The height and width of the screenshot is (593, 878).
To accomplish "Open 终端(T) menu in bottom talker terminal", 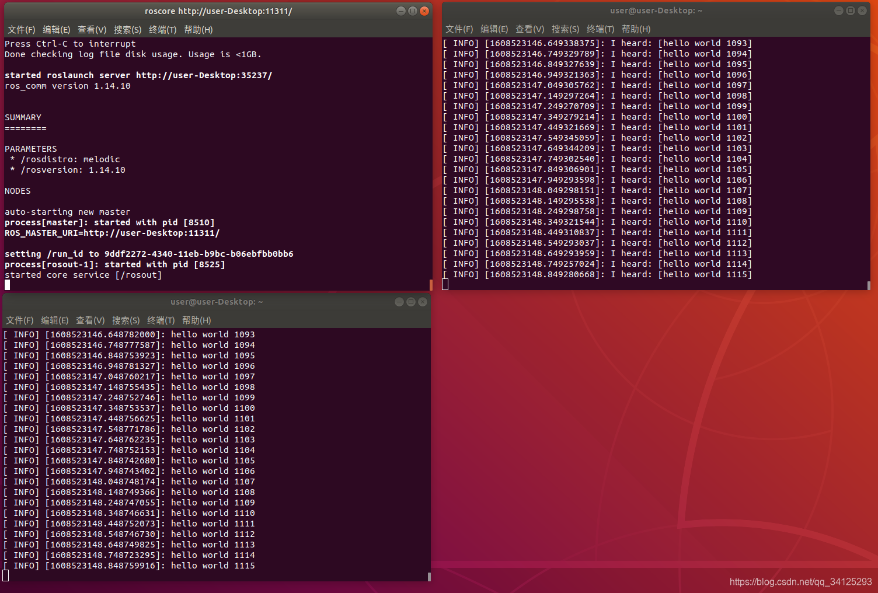I will (x=161, y=320).
